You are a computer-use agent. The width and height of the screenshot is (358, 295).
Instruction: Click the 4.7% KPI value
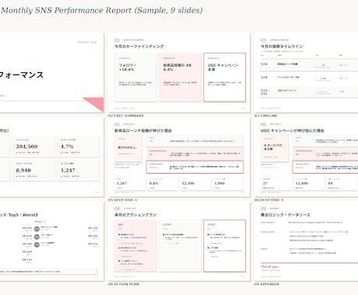(67, 147)
